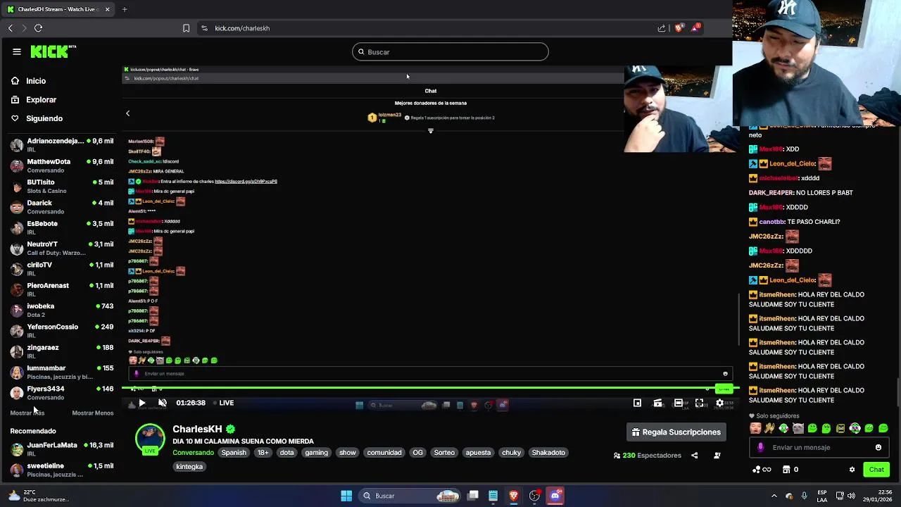This screenshot has height=507, width=901.
Task: Switch the player to fullscreen
Action: 699,403
